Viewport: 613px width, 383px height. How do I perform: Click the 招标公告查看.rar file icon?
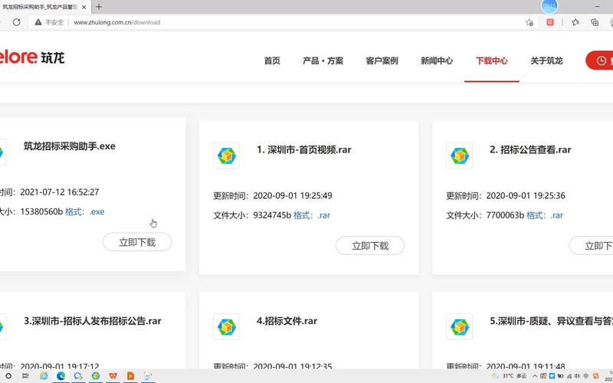459,155
